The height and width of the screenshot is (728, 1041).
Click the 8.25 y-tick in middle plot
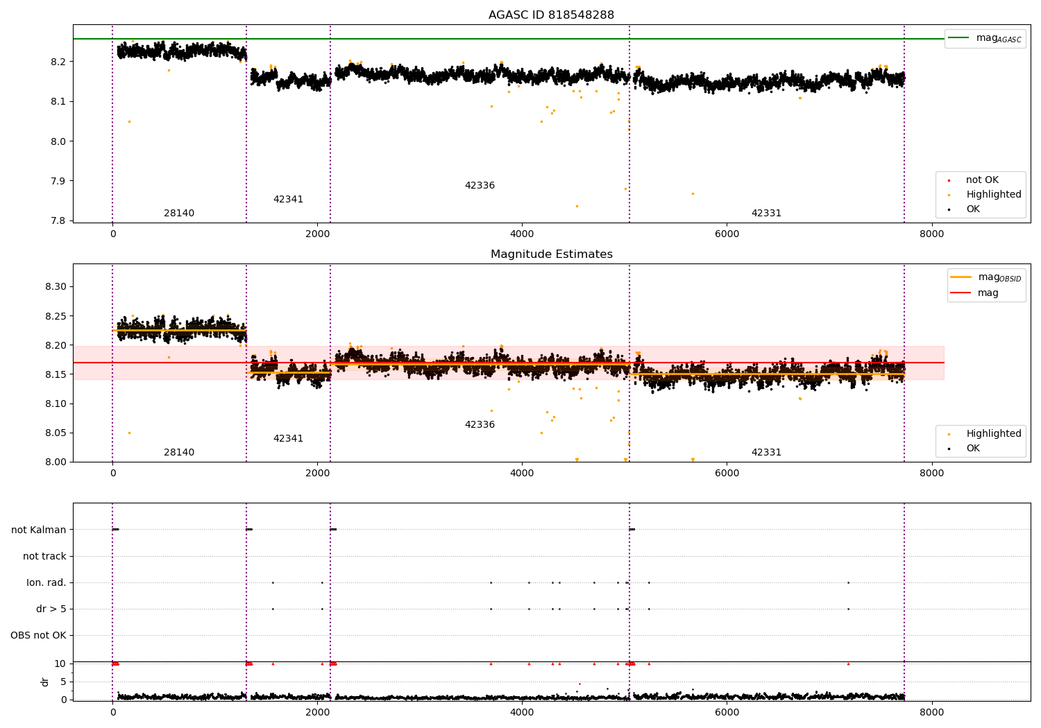tap(55, 316)
